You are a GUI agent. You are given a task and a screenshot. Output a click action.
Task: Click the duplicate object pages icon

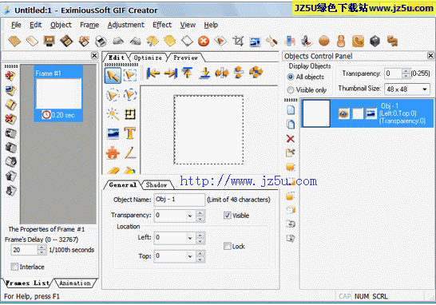click(291, 125)
